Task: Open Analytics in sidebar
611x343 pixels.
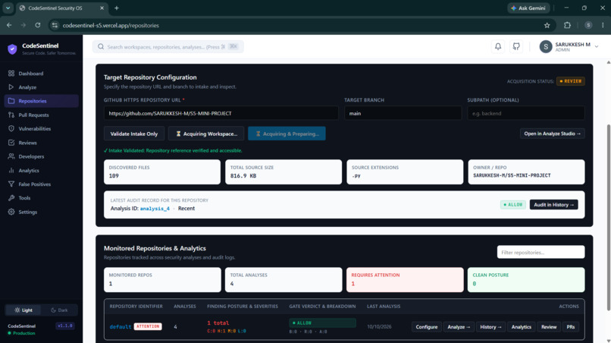Action: 41,171
